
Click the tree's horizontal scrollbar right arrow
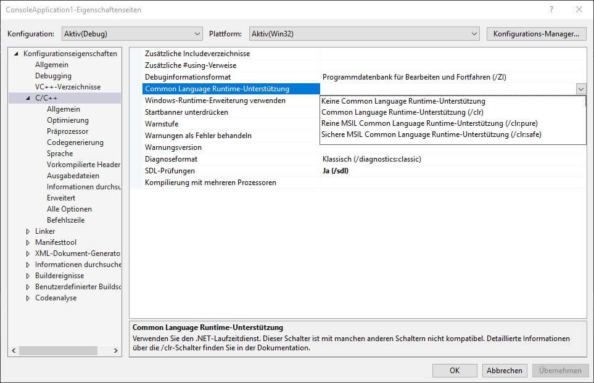pos(117,351)
